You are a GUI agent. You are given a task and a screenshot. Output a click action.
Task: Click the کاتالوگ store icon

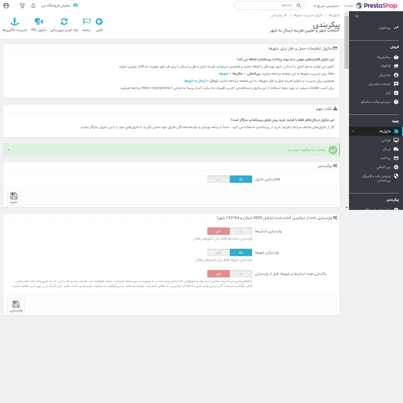pyautogui.click(x=396, y=66)
